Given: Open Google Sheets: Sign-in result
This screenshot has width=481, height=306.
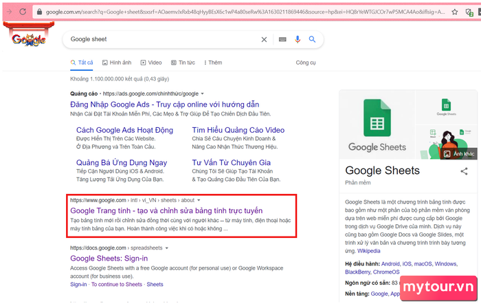Looking at the screenshot, I should tap(109, 259).
